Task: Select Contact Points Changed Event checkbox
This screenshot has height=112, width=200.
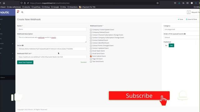Action: (x=91, y=46)
